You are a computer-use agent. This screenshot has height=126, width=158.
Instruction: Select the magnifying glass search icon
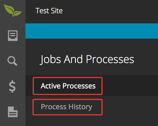[x=12, y=61]
